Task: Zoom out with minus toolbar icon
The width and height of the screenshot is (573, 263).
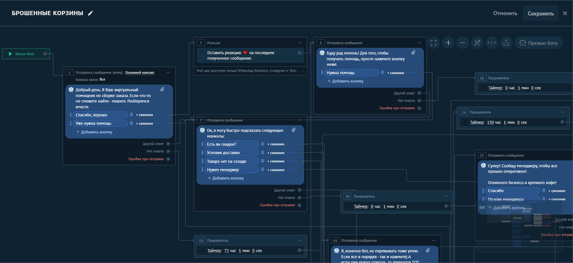Action: (x=463, y=43)
